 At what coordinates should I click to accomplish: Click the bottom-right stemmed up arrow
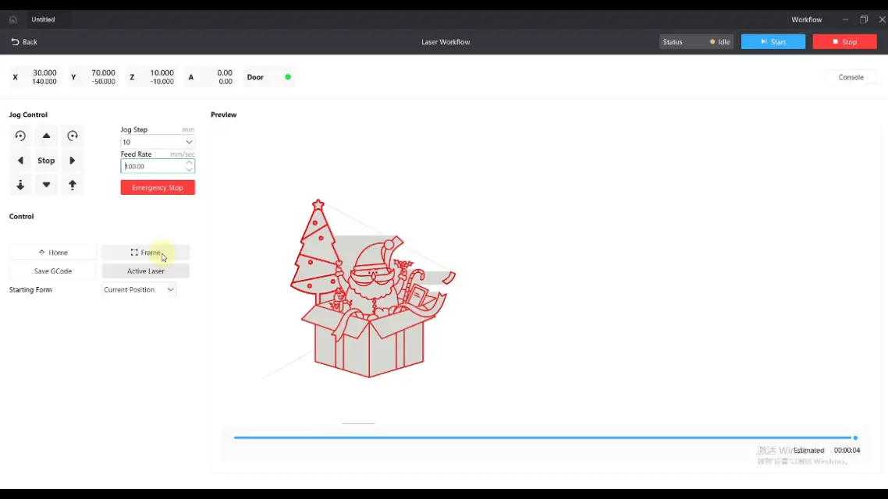pos(73,186)
